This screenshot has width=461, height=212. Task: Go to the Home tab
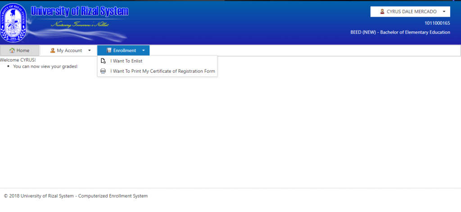click(x=19, y=50)
